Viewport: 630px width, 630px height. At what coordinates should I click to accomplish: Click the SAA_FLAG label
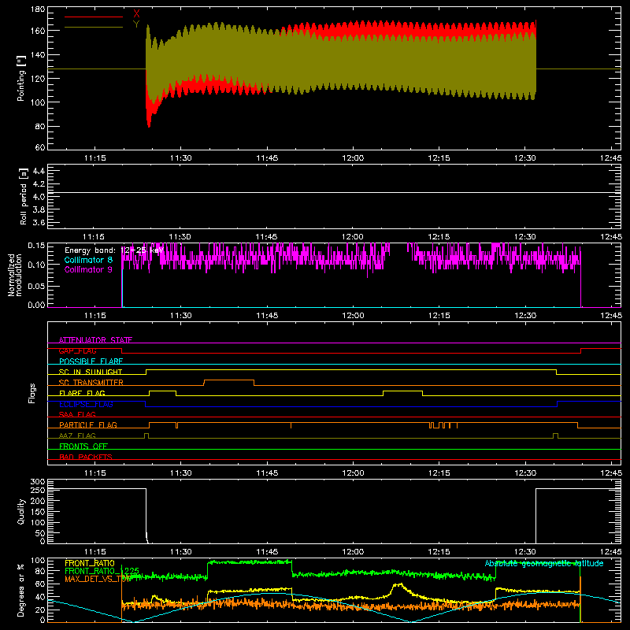(77, 414)
